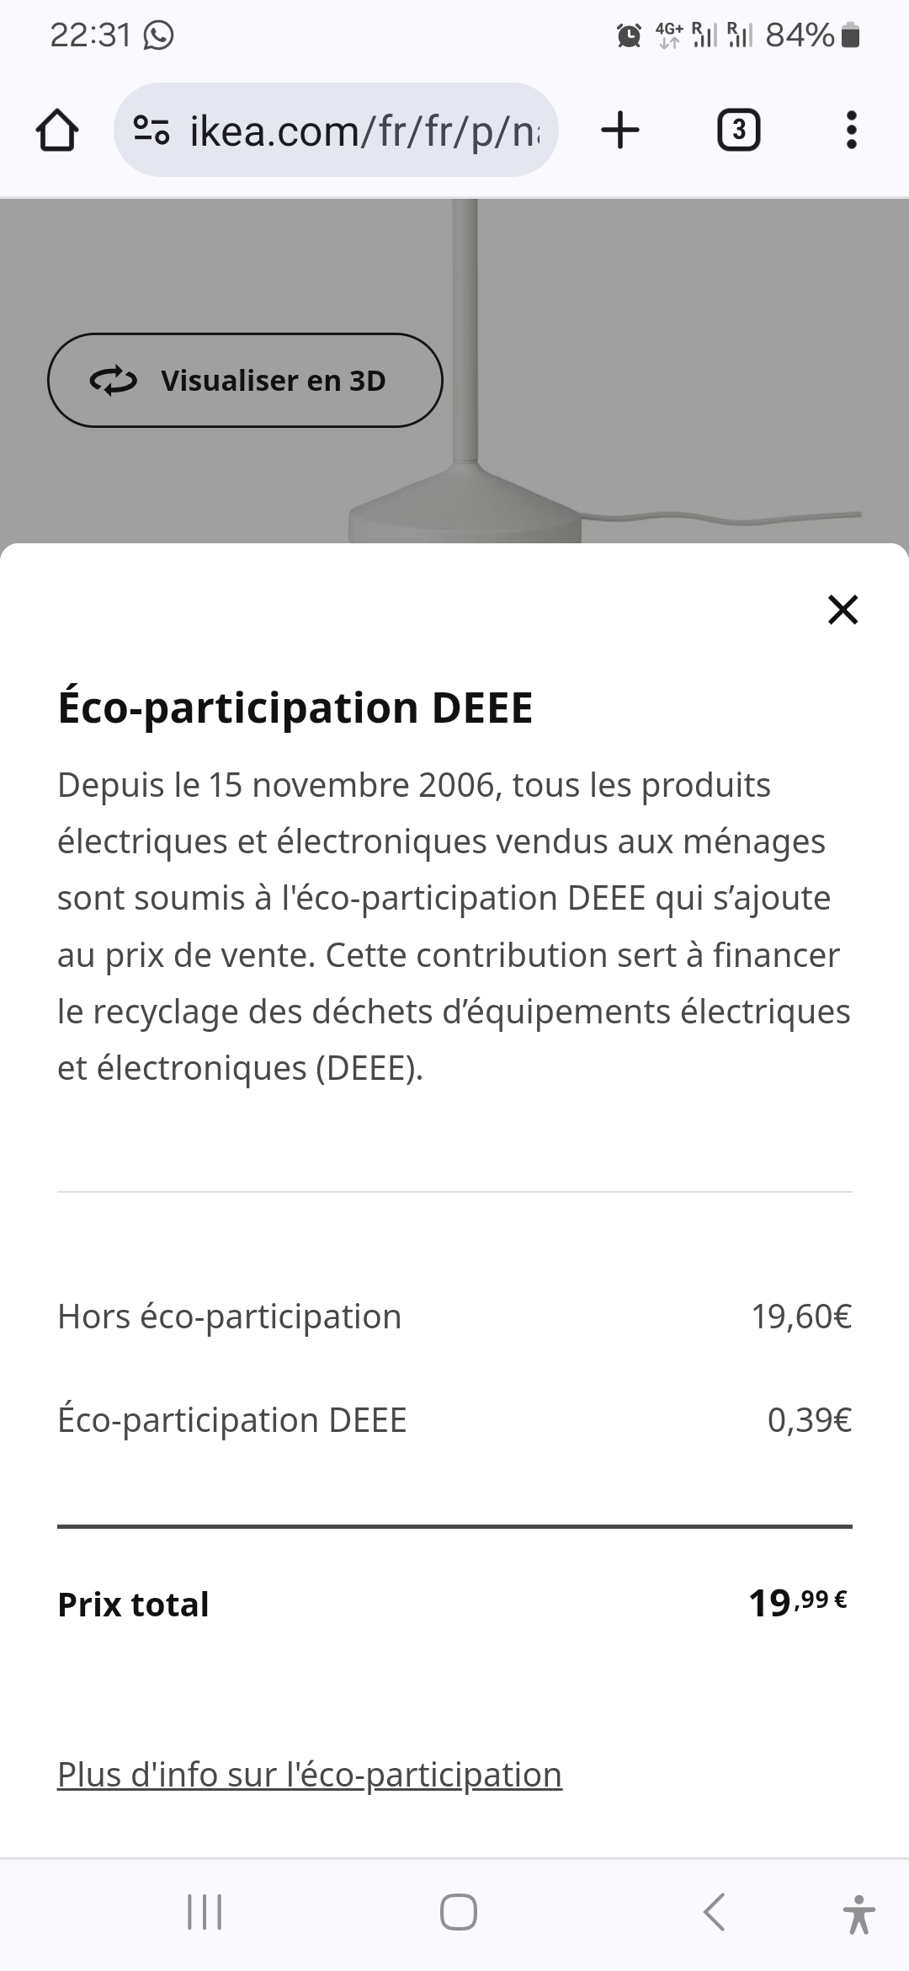Open a new tab with plus icon
This screenshot has width=909, height=1971.
coord(620,131)
